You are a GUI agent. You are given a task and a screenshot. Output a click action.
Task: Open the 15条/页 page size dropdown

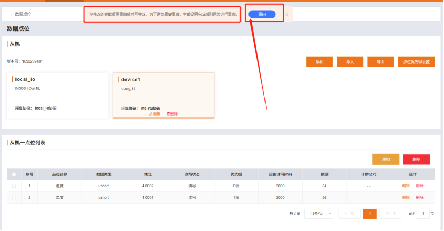pos(318,213)
